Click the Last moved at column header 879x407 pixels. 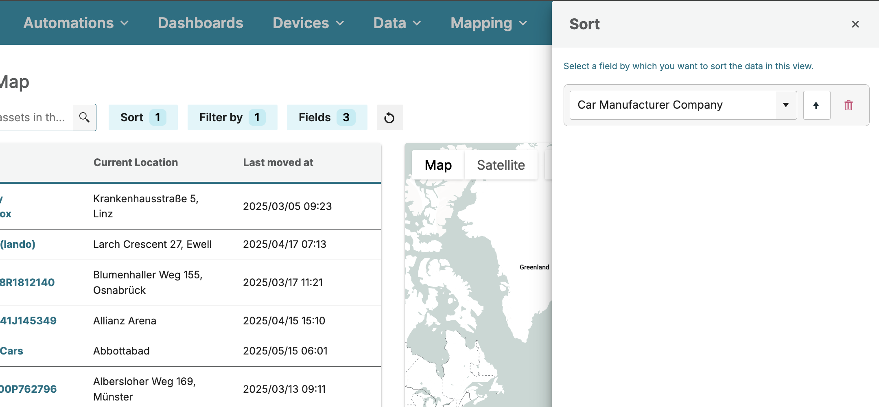pos(278,162)
